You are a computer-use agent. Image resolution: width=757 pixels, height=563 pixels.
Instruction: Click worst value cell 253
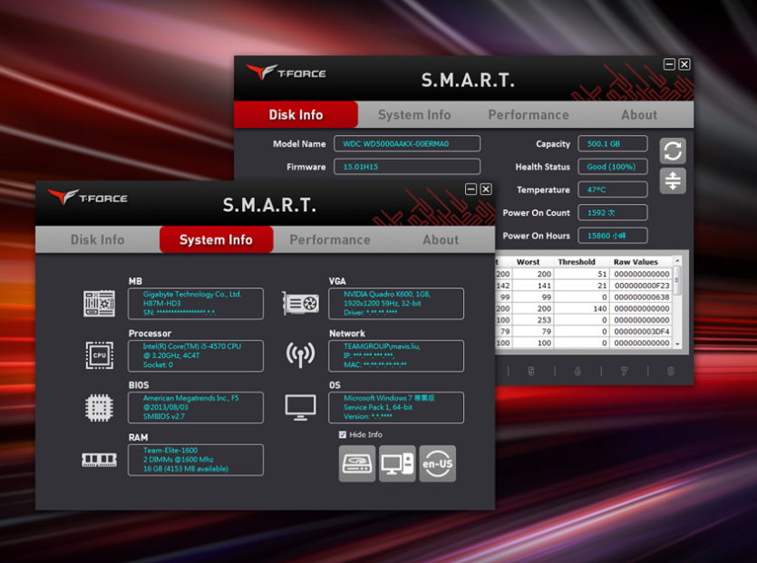[544, 320]
